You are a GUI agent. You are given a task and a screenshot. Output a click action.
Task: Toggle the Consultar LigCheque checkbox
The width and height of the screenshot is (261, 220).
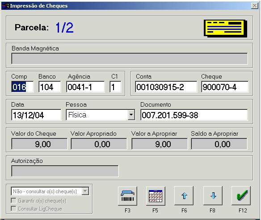pos(13,208)
